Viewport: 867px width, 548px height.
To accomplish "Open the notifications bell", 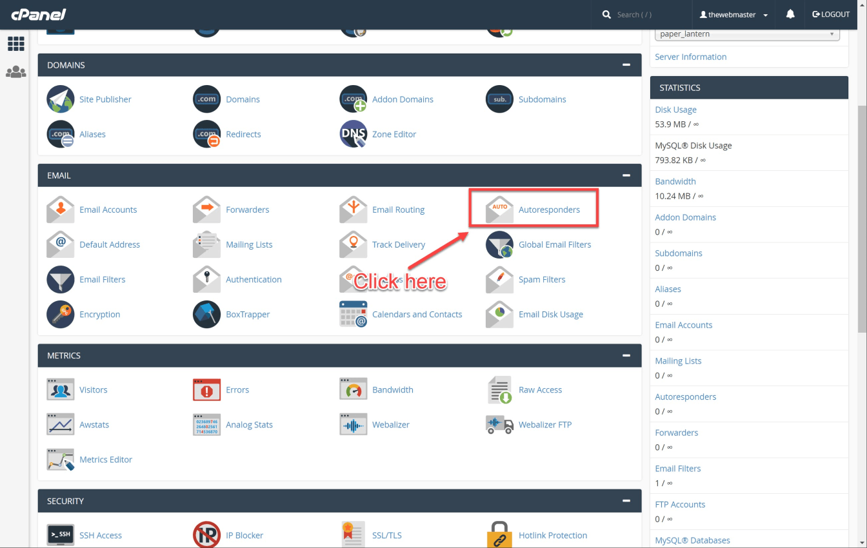I will pos(790,14).
